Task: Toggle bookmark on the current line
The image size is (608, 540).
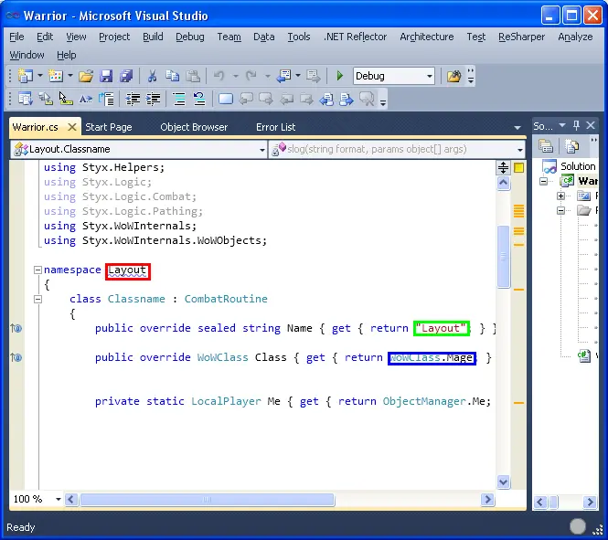Action: (x=226, y=100)
